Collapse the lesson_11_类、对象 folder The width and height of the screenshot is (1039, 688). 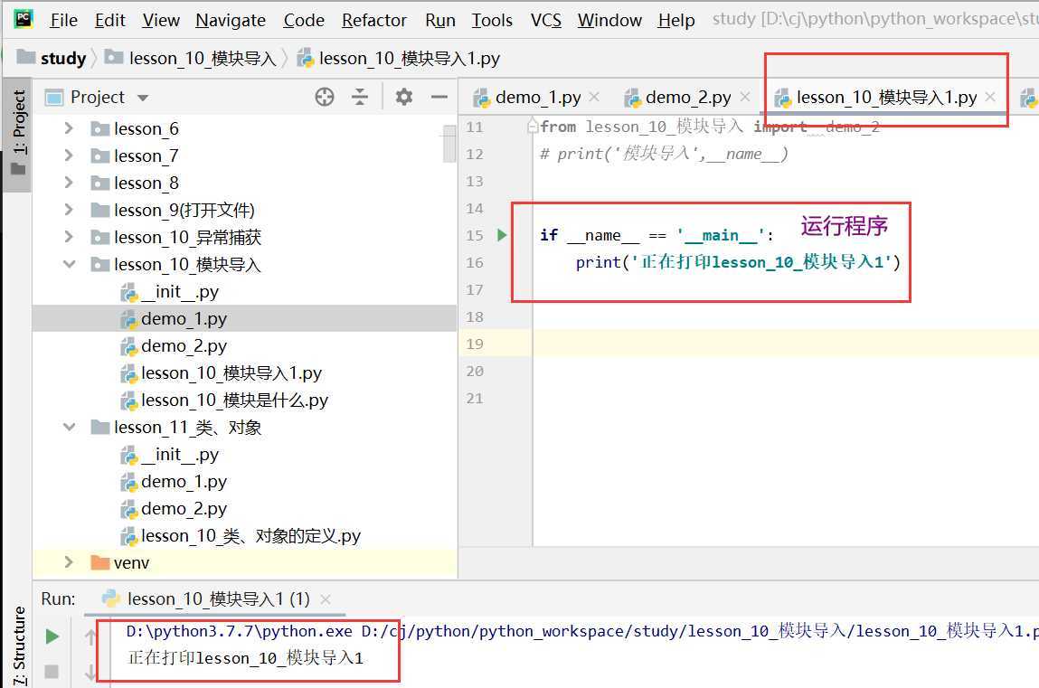(x=69, y=427)
